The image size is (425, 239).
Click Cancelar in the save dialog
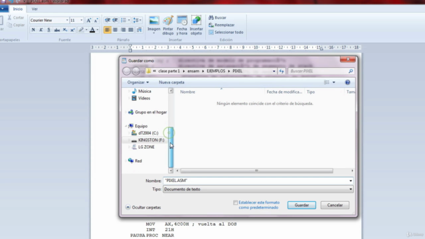pos(335,205)
